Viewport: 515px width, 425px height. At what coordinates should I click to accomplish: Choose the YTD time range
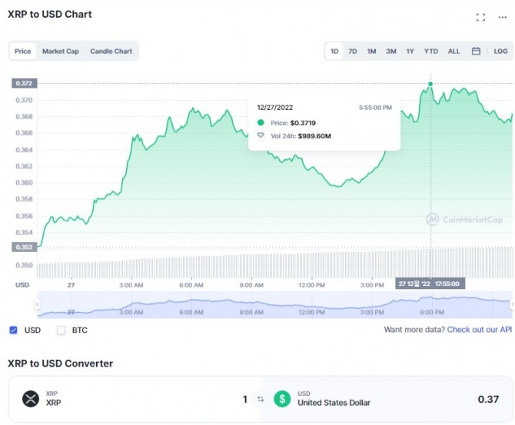coord(431,51)
